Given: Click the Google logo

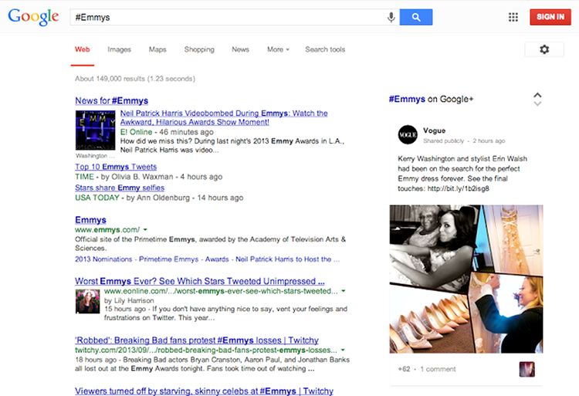Looking at the screenshot, I should click(x=33, y=17).
